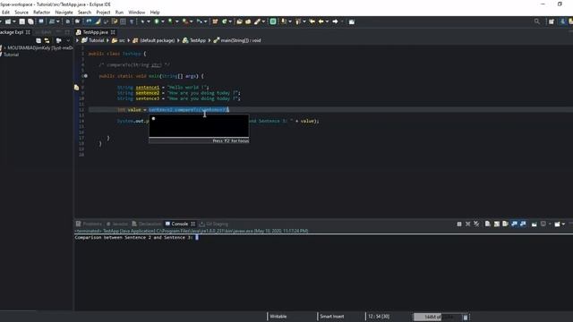This screenshot has height=322, width=573.
Task: Click the (default package) breadcrumb item
Action: [x=154, y=40]
